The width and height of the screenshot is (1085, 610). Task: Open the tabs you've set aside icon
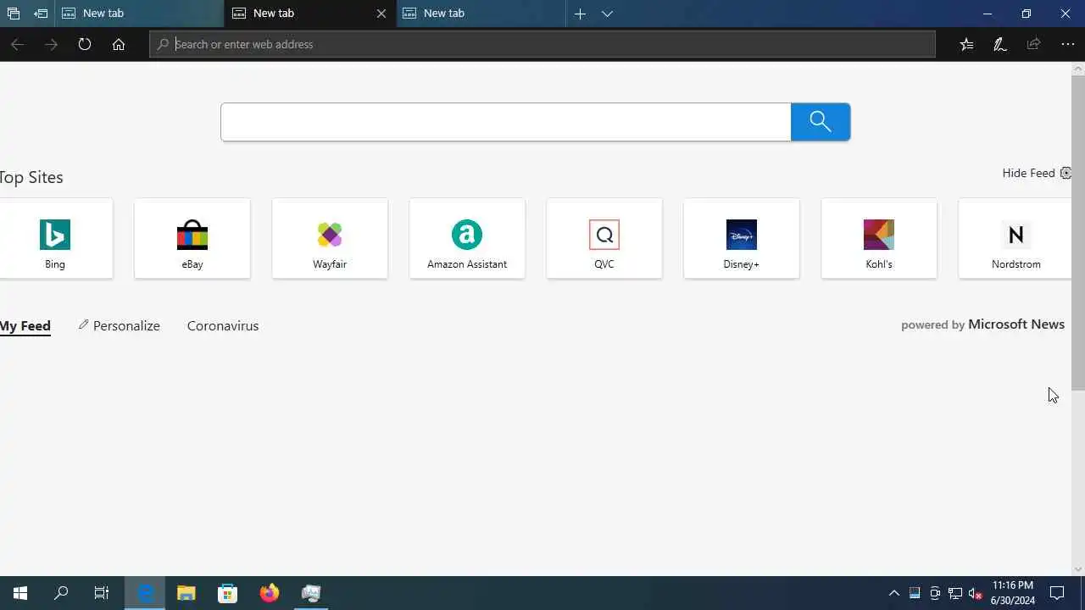pyautogui.click(x=13, y=14)
